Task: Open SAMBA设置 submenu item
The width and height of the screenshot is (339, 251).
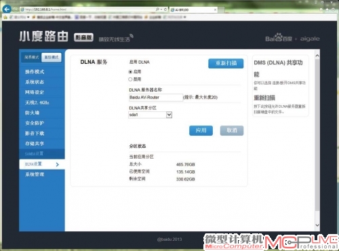Action: (x=42, y=154)
